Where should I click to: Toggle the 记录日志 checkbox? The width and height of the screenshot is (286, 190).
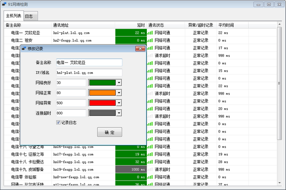point(58,123)
